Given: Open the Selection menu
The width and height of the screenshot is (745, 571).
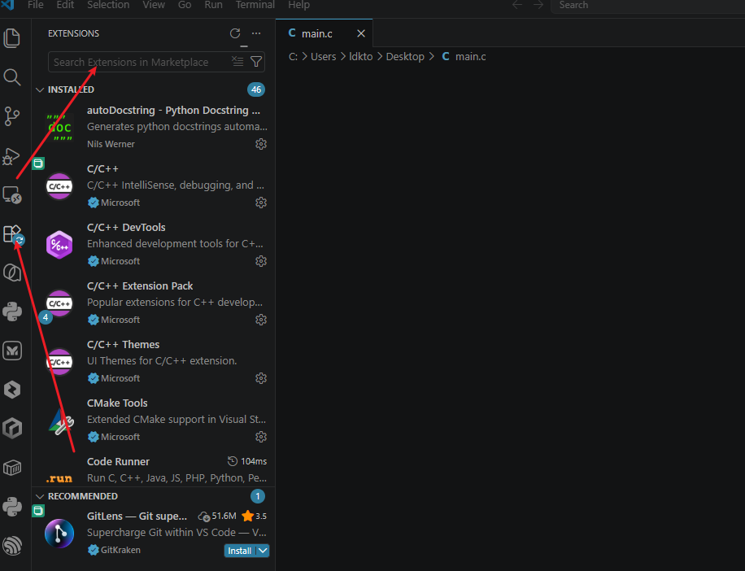Looking at the screenshot, I should [108, 5].
